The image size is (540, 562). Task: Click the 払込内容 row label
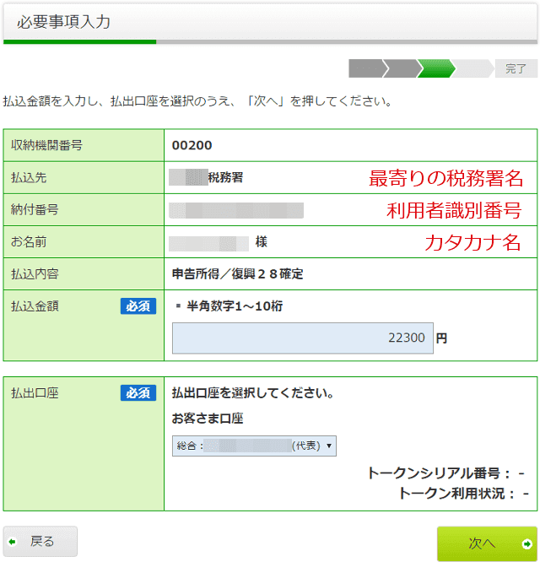click(x=35, y=274)
